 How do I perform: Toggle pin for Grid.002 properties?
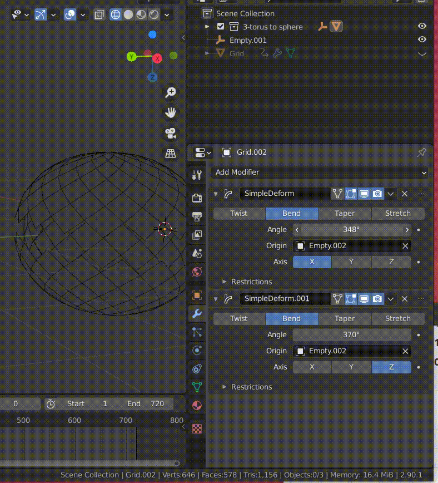point(421,152)
